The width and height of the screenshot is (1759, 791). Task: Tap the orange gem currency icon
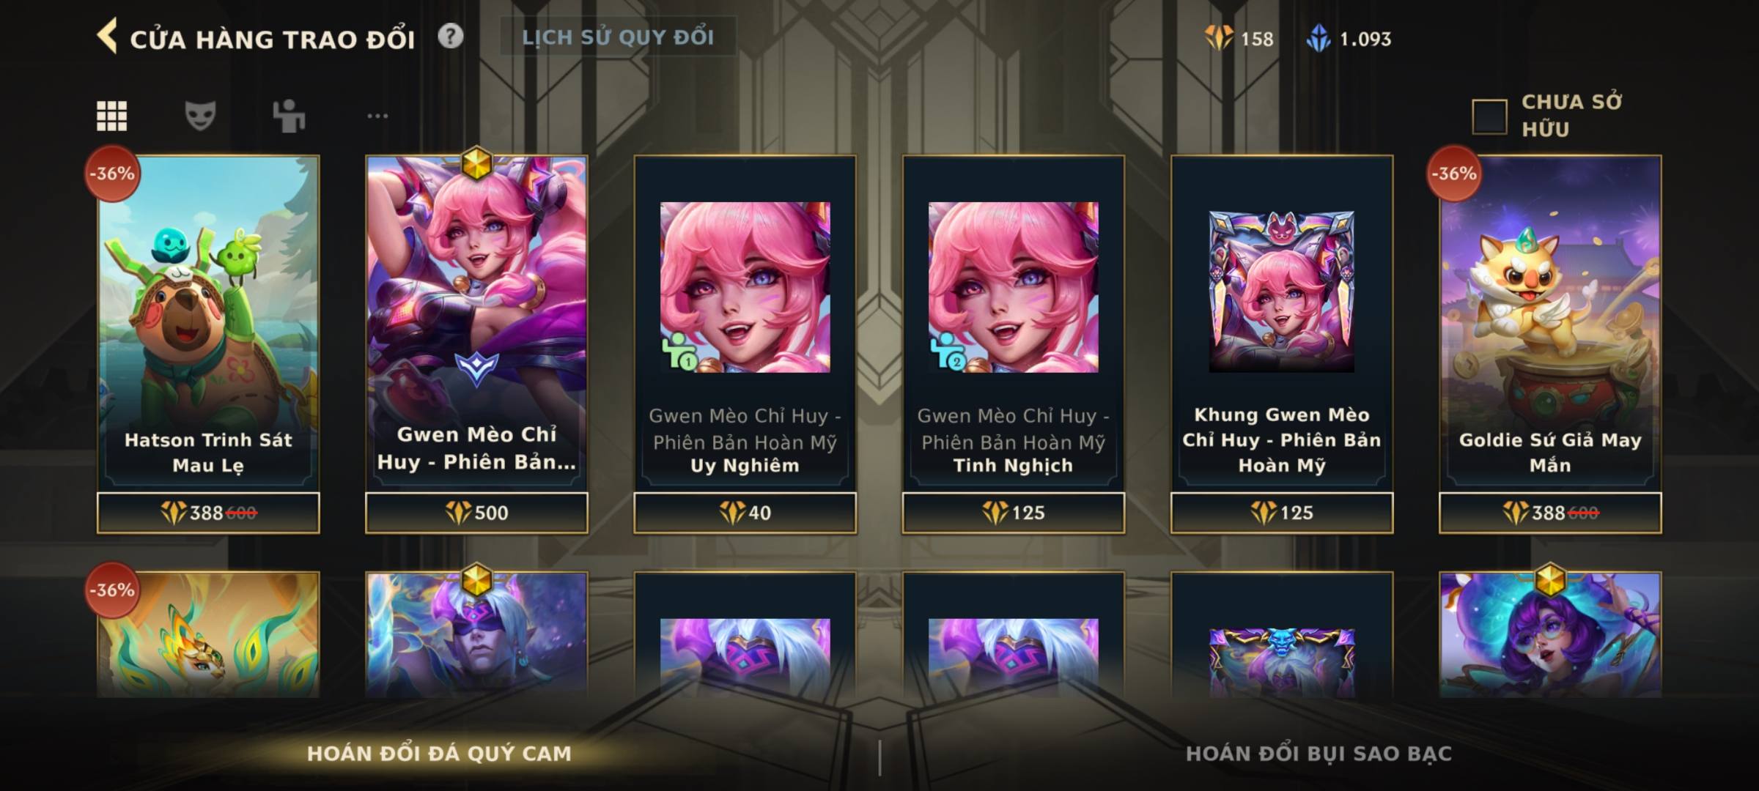point(1219,38)
